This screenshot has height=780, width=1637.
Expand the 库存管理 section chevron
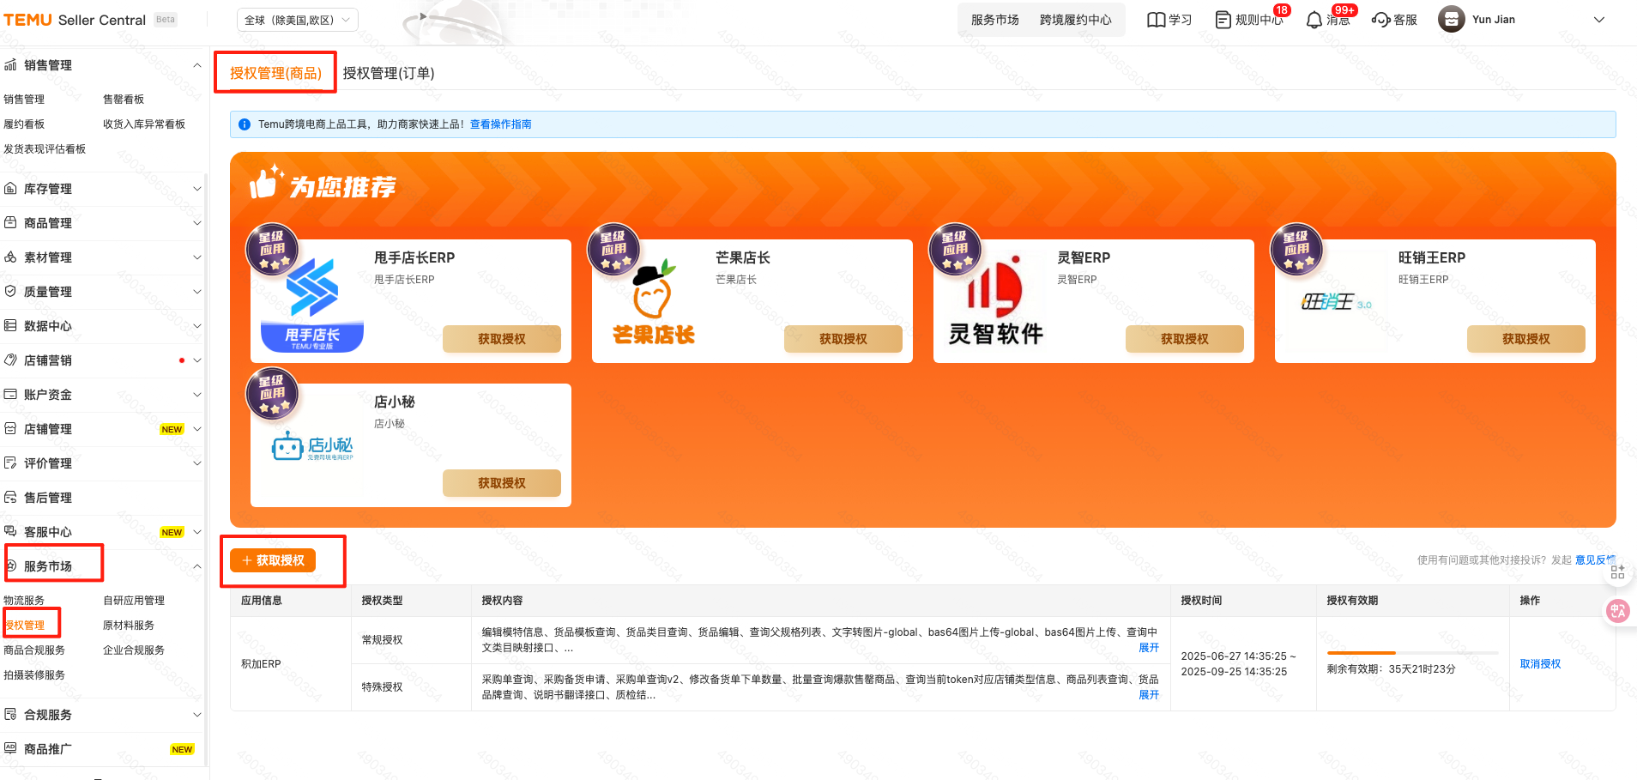click(x=197, y=189)
